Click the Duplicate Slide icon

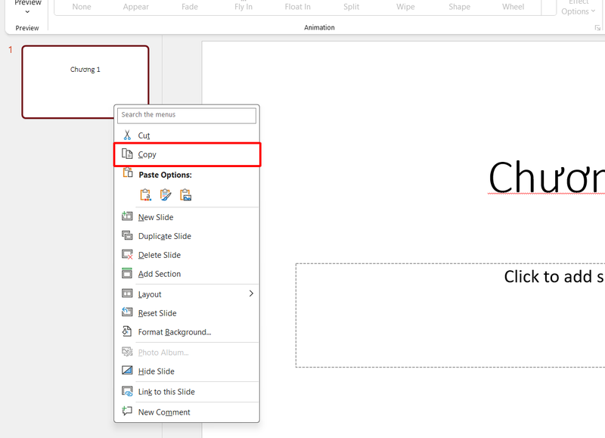click(127, 235)
